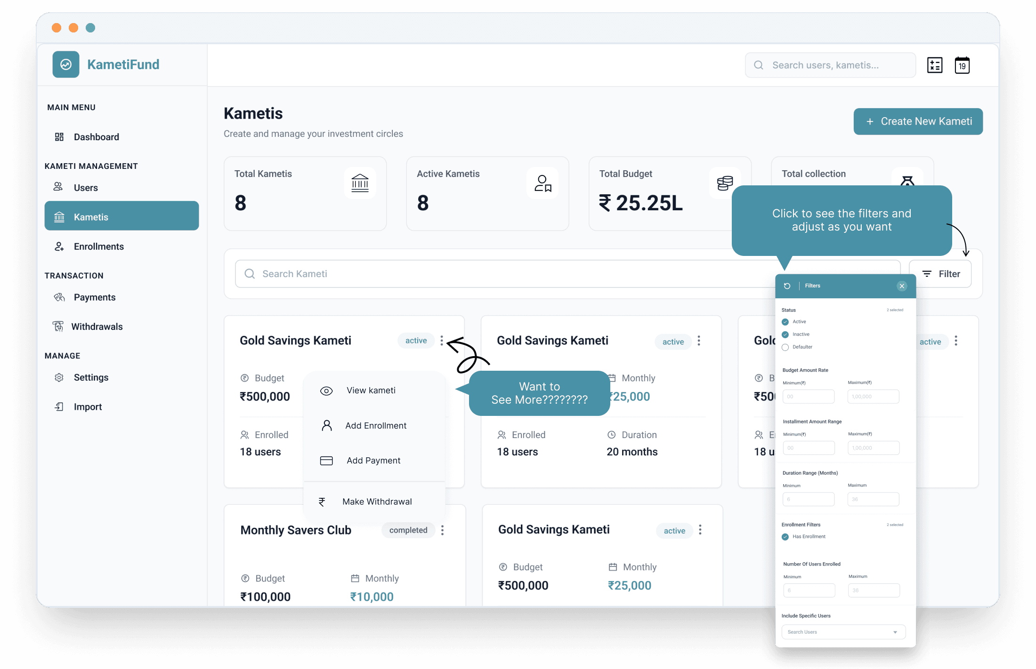Click the eye icon beside View kameti
This screenshot has width=1036, height=669.
[326, 391]
